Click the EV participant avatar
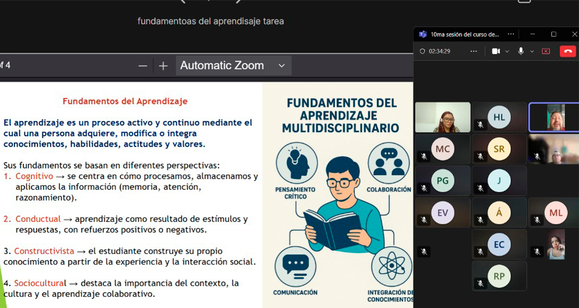Screen dimensions: 579x308 [x=443, y=213]
